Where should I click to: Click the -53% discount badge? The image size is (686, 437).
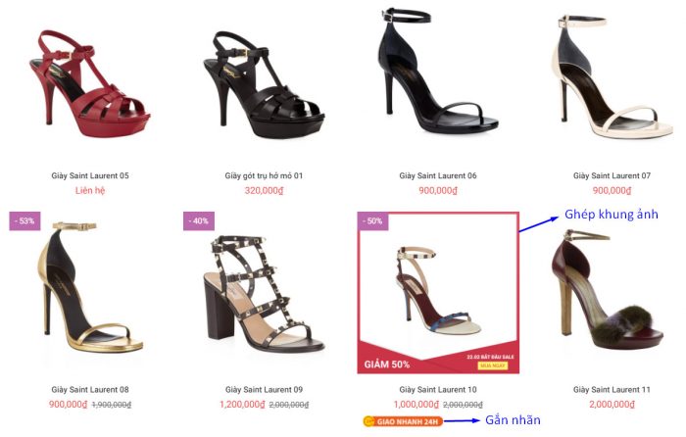pos(24,220)
